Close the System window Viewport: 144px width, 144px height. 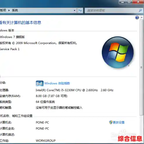(x=138, y=2)
